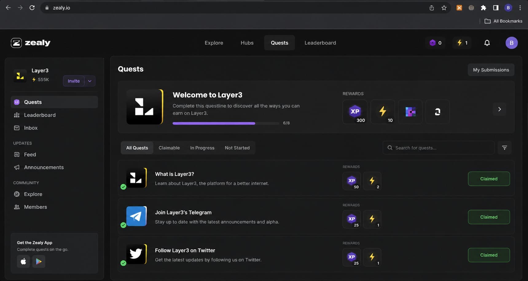Screen dimensions: 528x281
Task: Open Quests in the left sidebar
Action: 54,102
